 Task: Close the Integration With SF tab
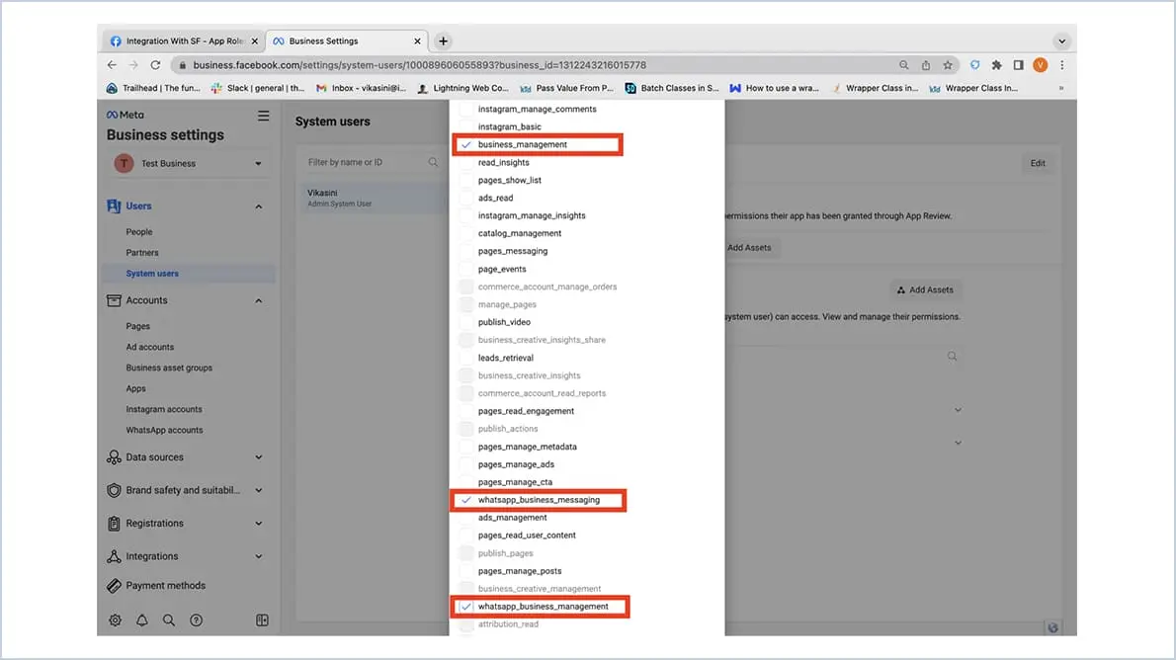tap(254, 41)
